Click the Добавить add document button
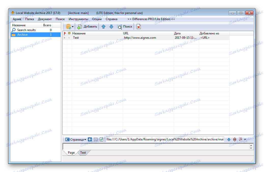The image size is (264, 172). pyautogui.click(x=87, y=27)
